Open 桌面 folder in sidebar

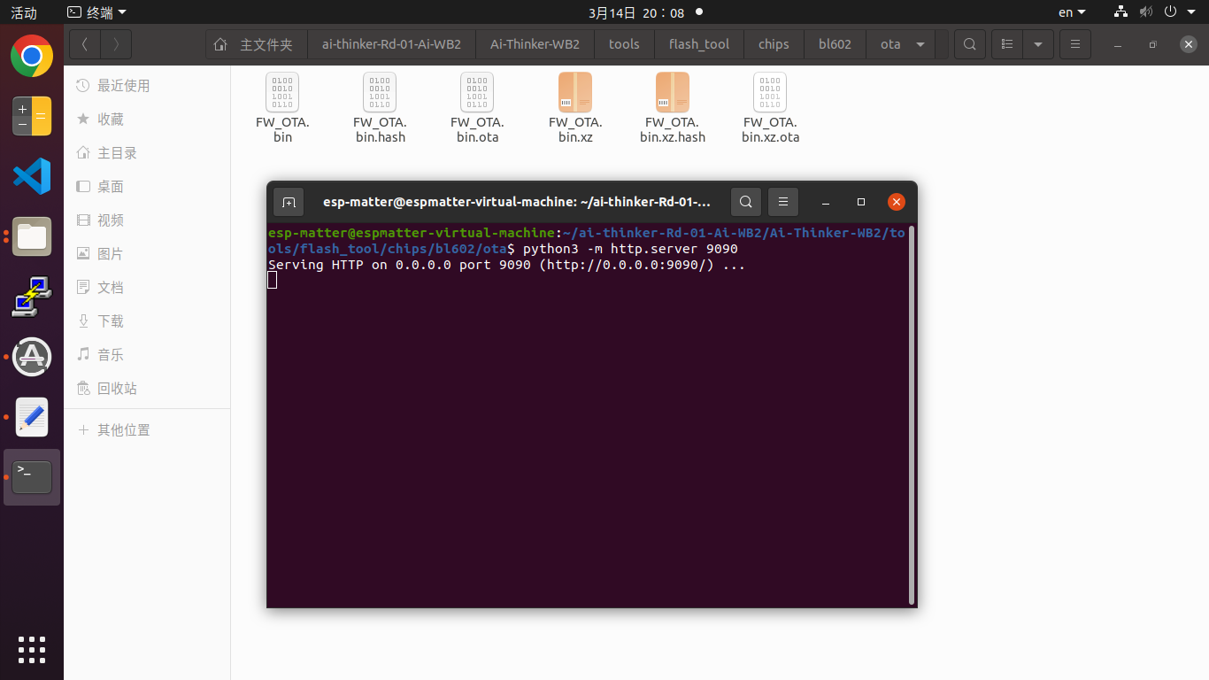coord(147,187)
